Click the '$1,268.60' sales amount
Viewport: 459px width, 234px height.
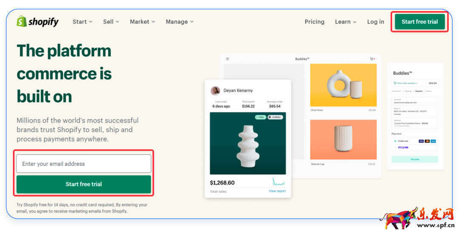tap(222, 183)
